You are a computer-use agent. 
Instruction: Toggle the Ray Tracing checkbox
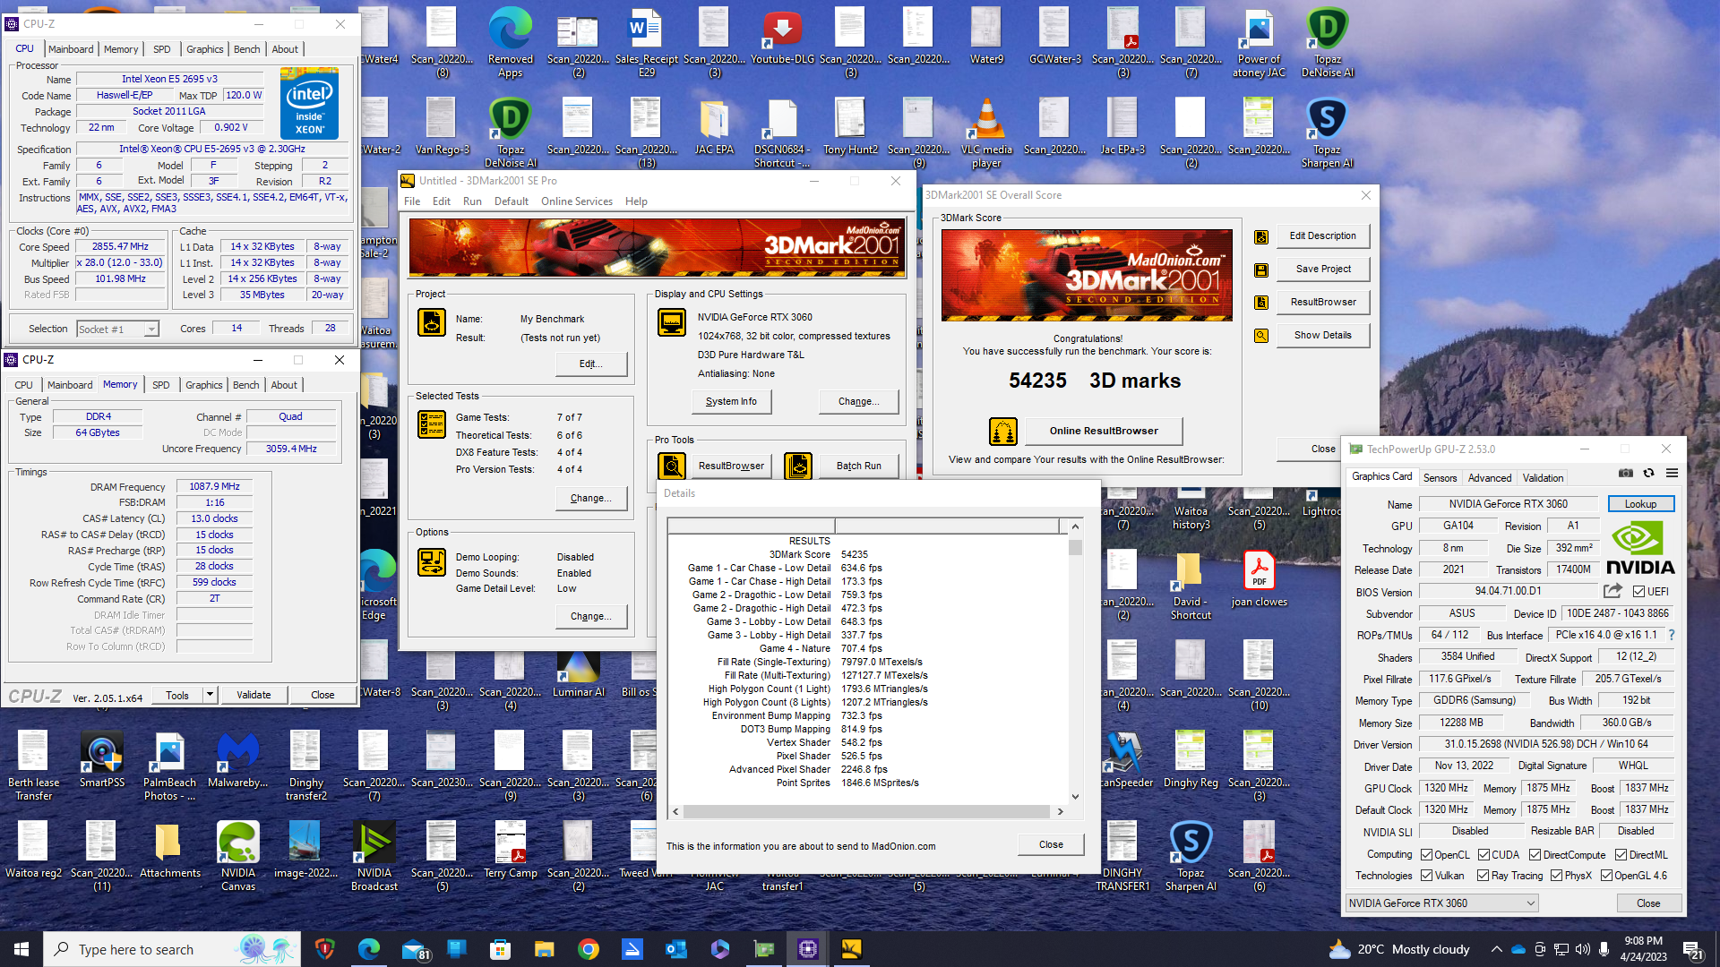[x=1483, y=876]
